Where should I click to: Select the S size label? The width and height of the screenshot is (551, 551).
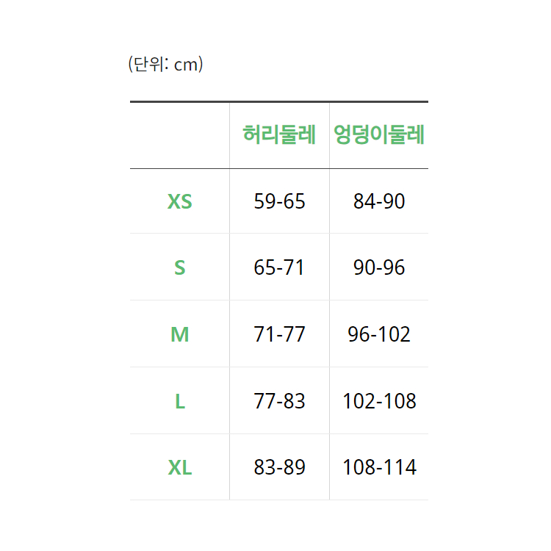tap(180, 268)
